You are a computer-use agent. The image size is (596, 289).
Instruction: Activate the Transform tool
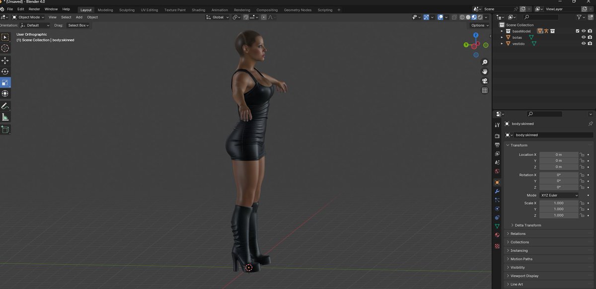[5, 93]
